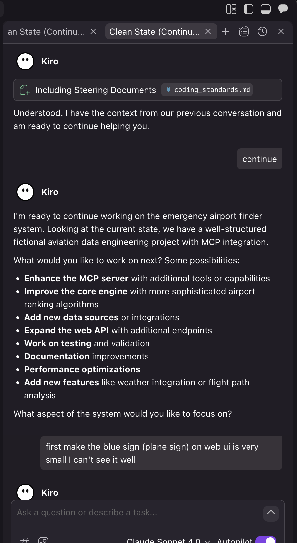297x543 pixels.
Task: Click the context hash icon below input box
Action: (x=24, y=539)
